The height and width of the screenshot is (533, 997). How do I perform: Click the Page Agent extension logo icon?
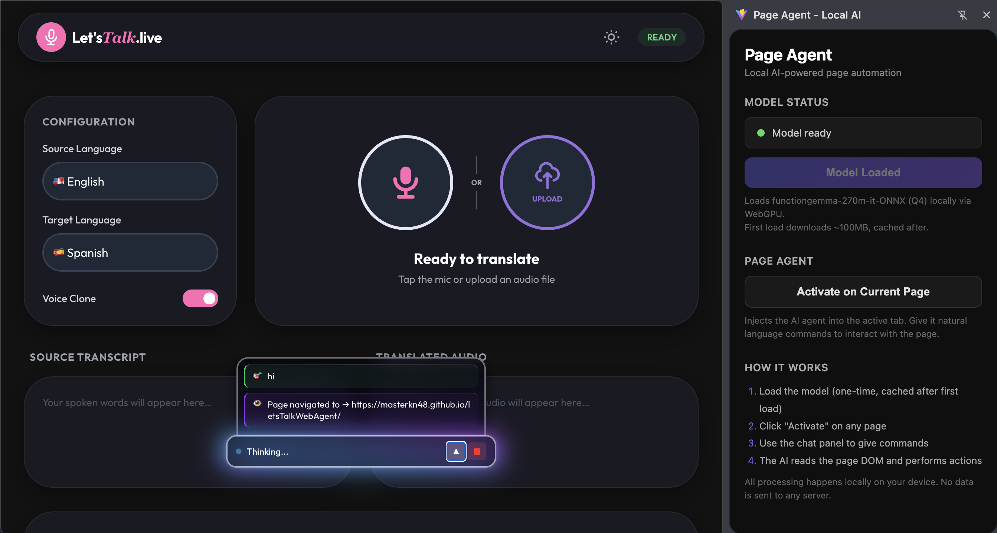point(741,15)
